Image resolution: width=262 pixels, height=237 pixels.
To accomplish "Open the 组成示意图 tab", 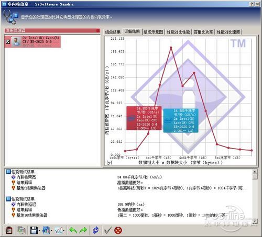I will [x=154, y=32].
